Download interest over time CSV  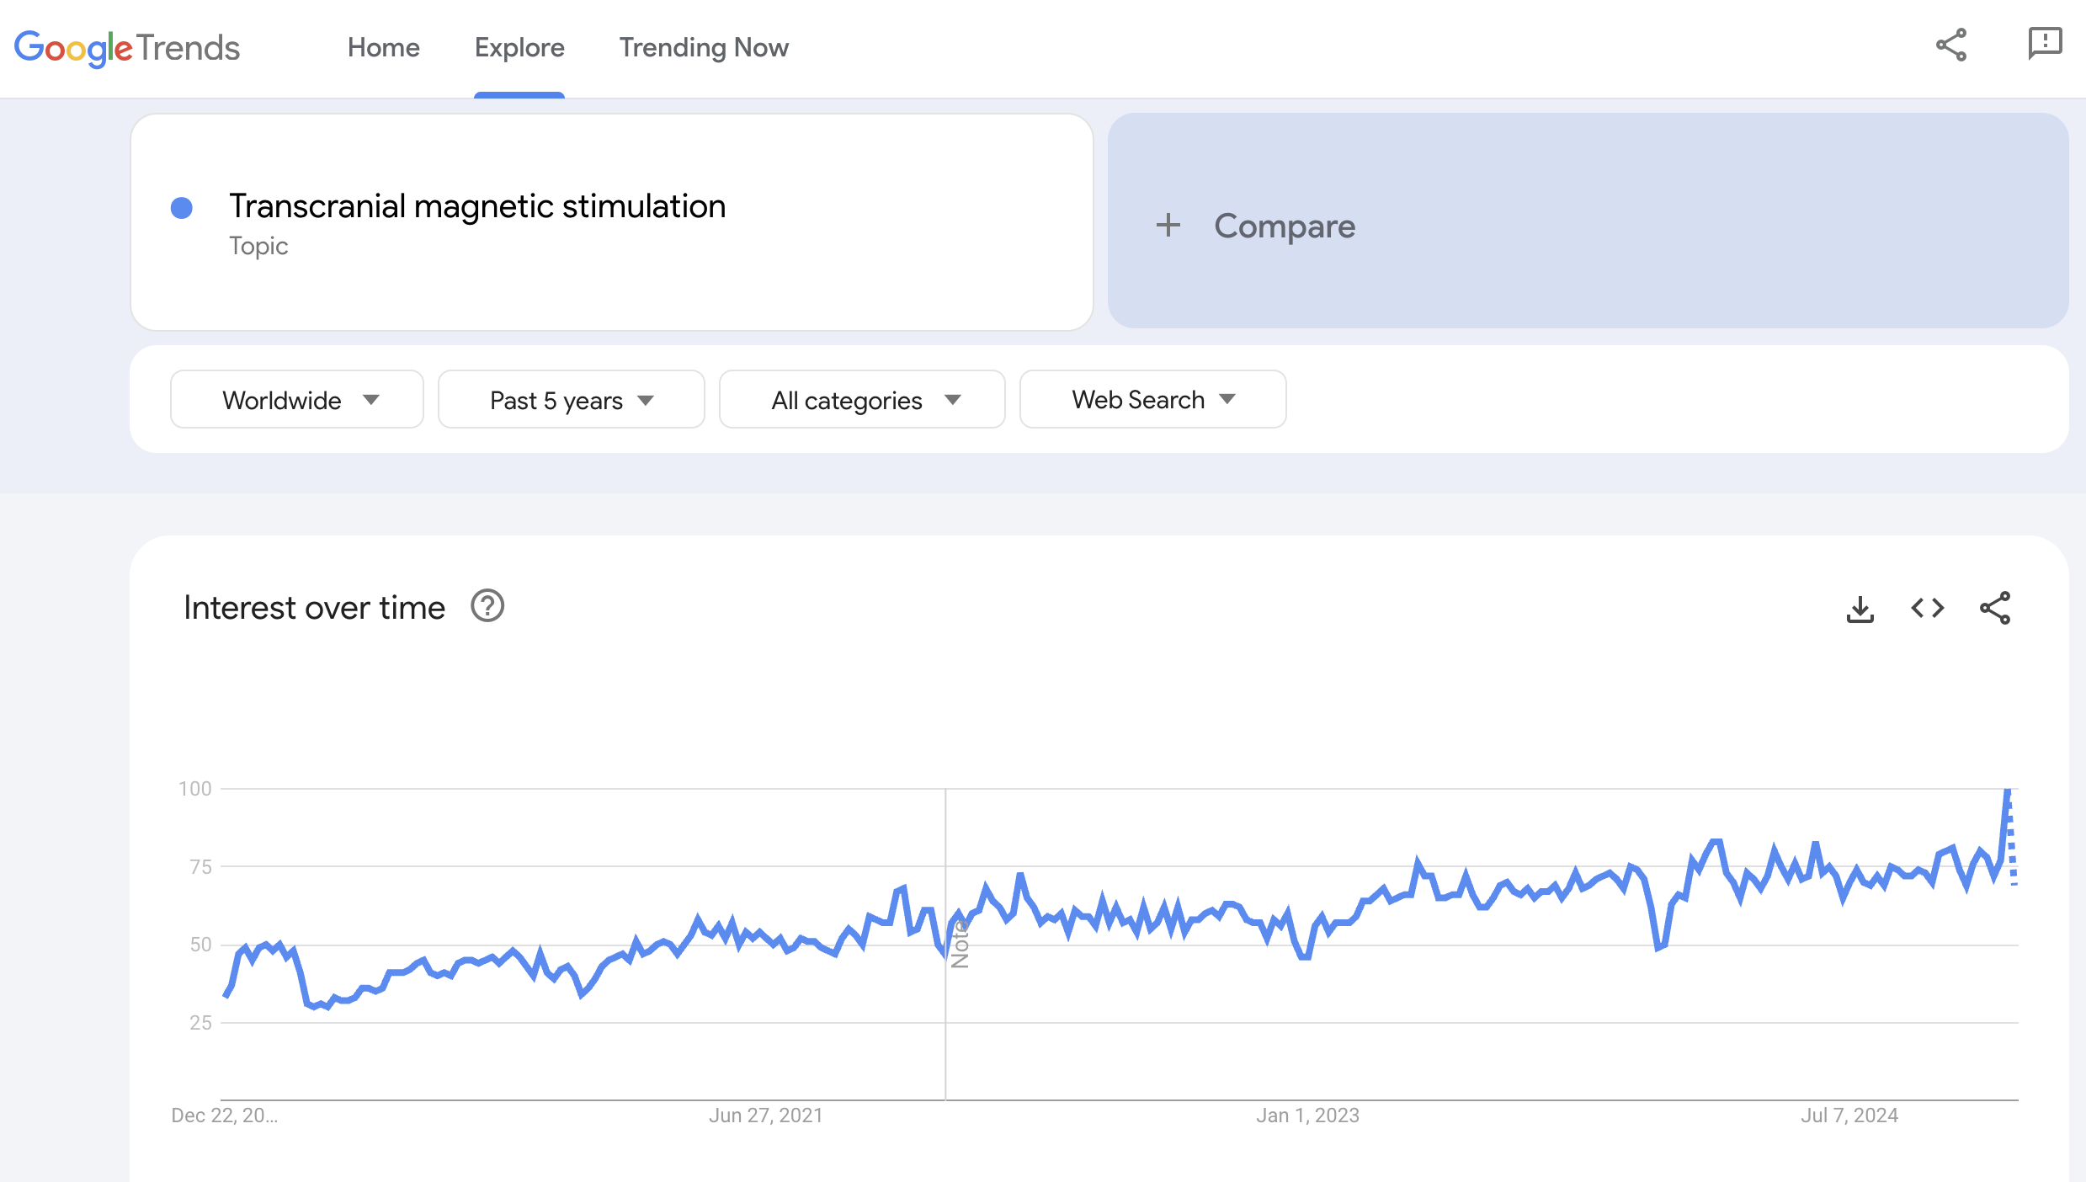pos(1860,609)
